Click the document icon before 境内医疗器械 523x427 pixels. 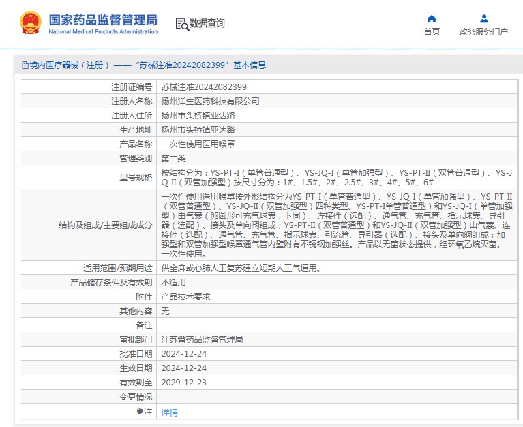[x=25, y=65]
